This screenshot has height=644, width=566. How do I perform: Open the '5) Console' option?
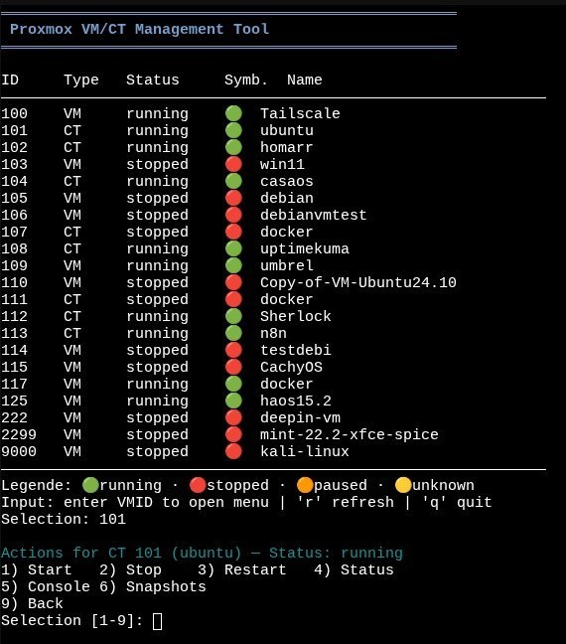coord(45,586)
